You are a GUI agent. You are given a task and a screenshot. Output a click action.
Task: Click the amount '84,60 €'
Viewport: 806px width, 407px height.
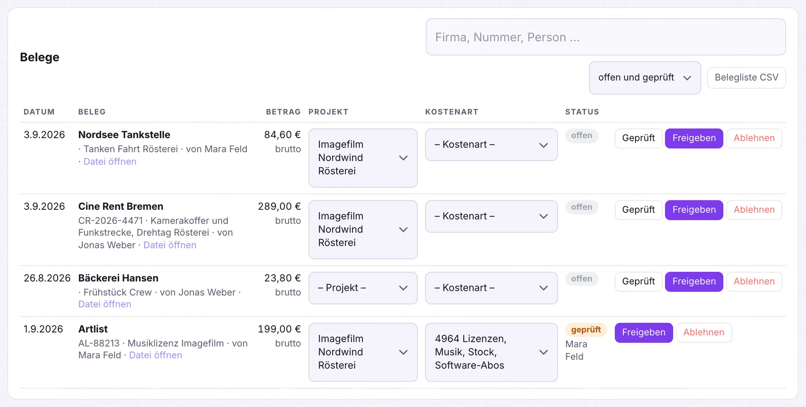(x=283, y=135)
